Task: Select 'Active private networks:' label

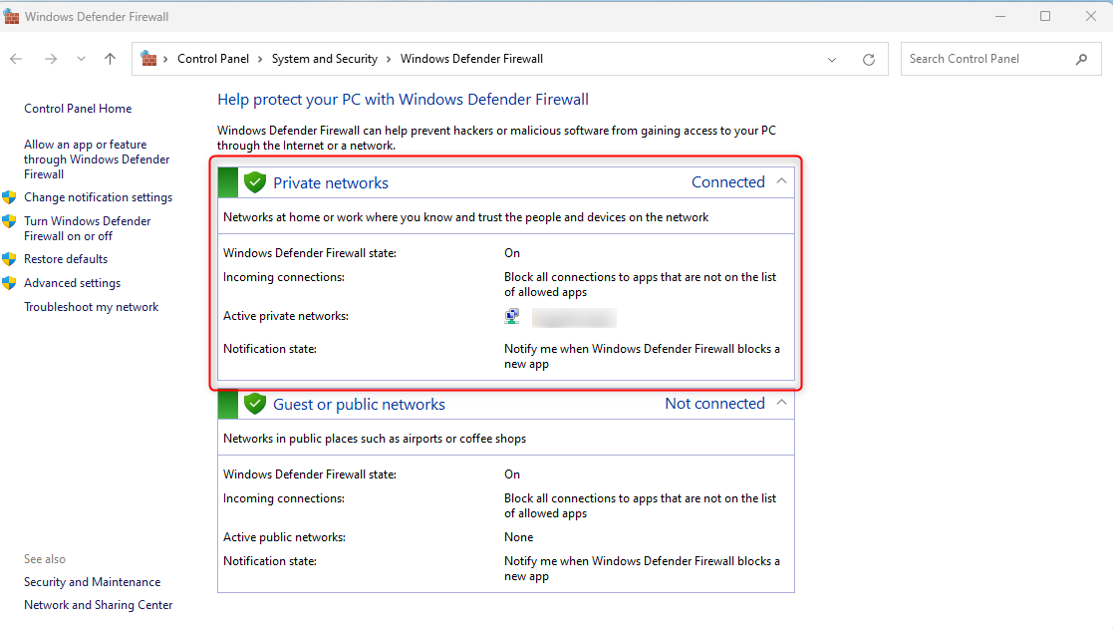Action: coord(285,316)
